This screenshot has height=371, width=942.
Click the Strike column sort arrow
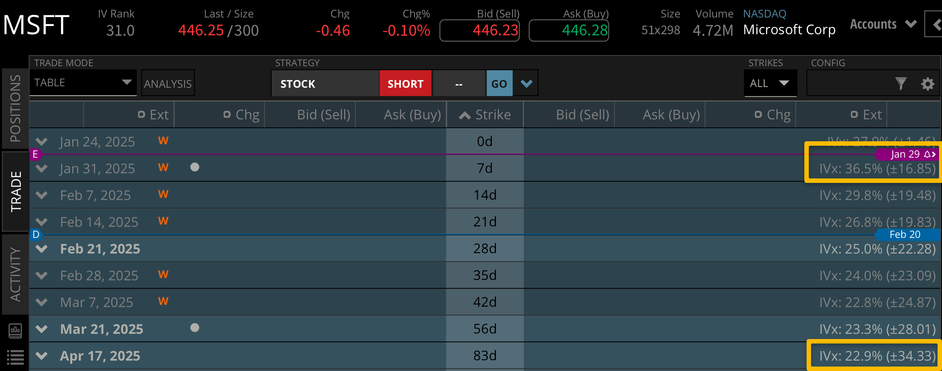(464, 114)
